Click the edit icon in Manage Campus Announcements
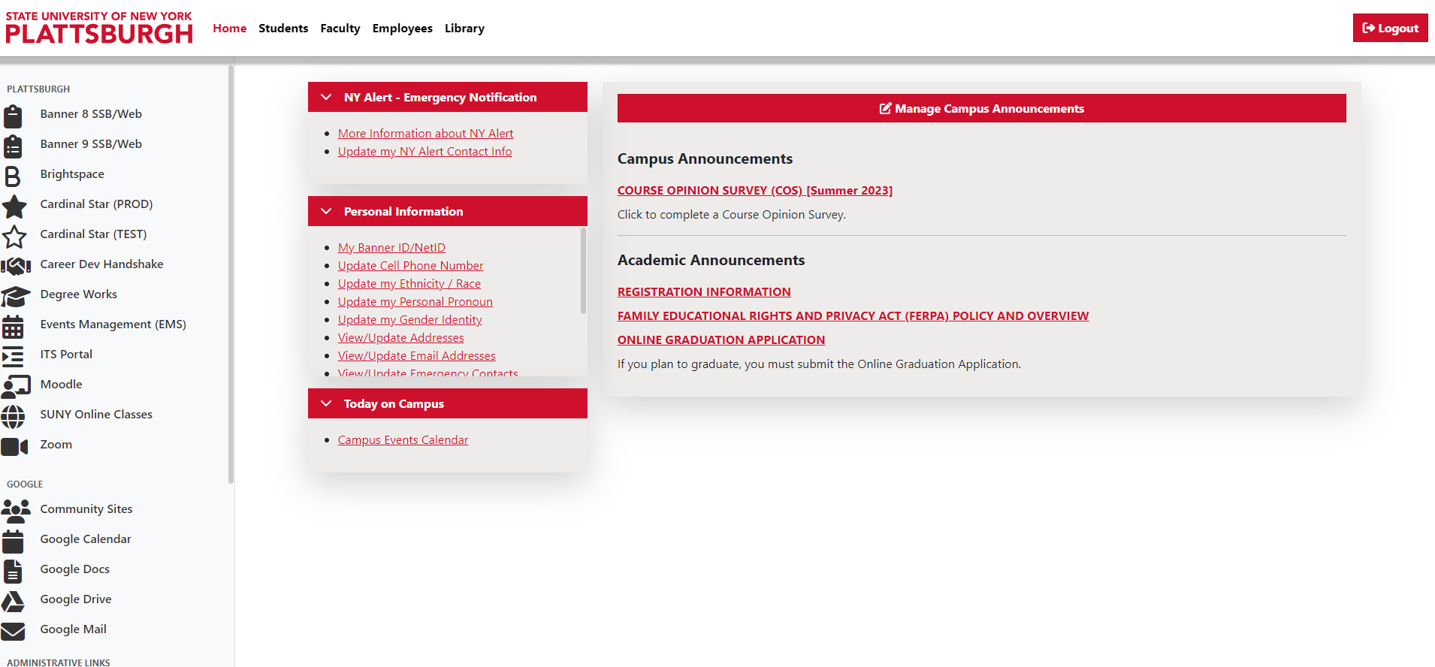The width and height of the screenshot is (1435, 667). 885,109
